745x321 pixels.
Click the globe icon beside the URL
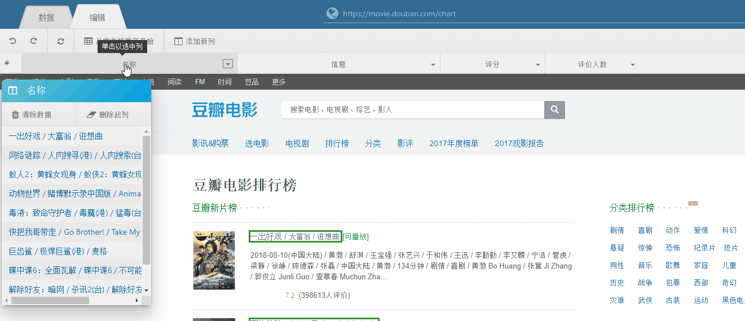pos(332,13)
